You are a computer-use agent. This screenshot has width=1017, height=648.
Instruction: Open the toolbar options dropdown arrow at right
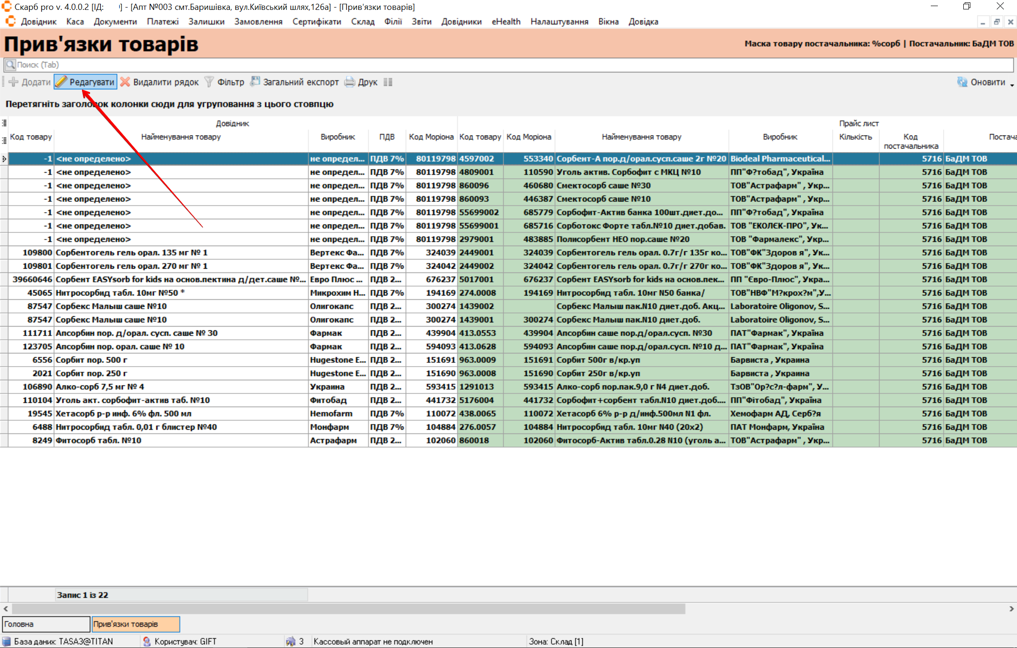(1011, 85)
